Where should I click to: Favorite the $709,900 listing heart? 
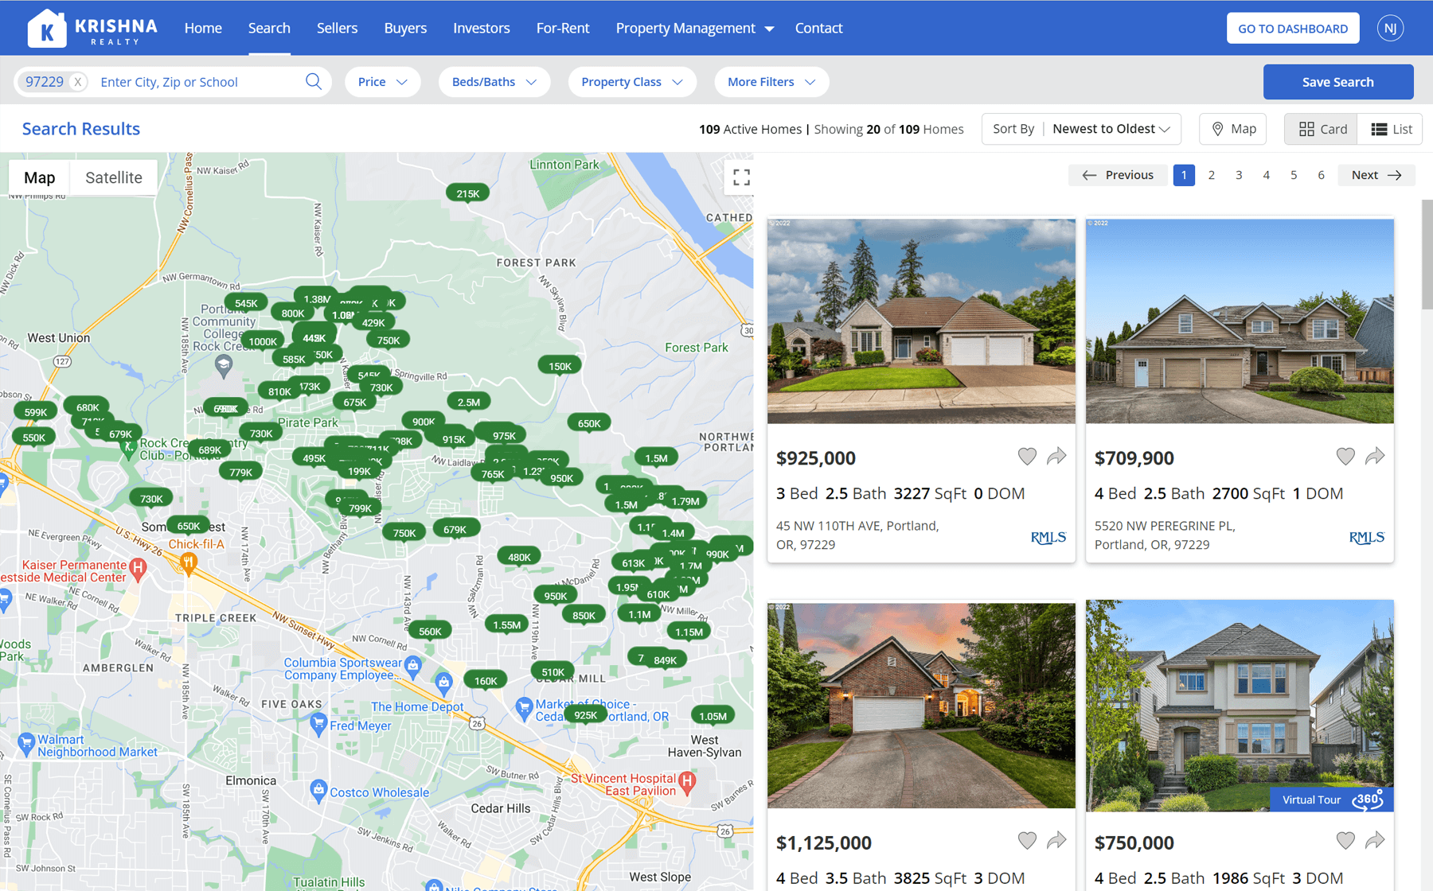coord(1345,457)
